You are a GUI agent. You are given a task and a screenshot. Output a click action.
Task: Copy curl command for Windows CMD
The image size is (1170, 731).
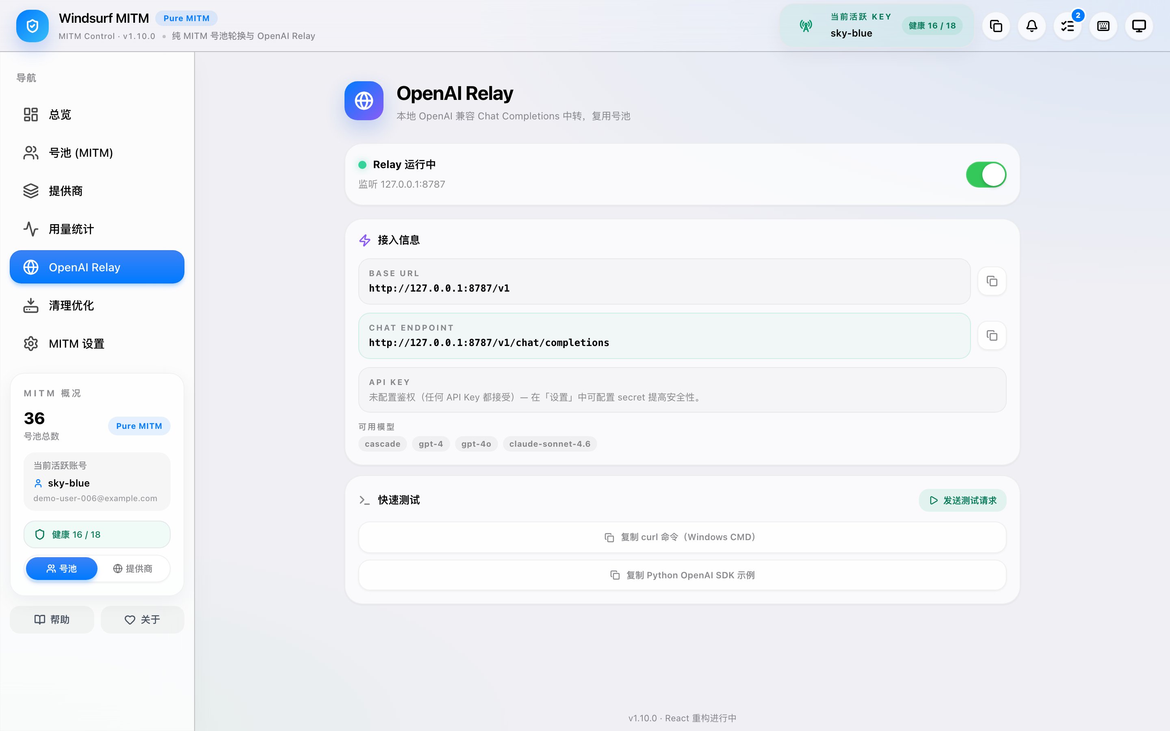tap(682, 537)
